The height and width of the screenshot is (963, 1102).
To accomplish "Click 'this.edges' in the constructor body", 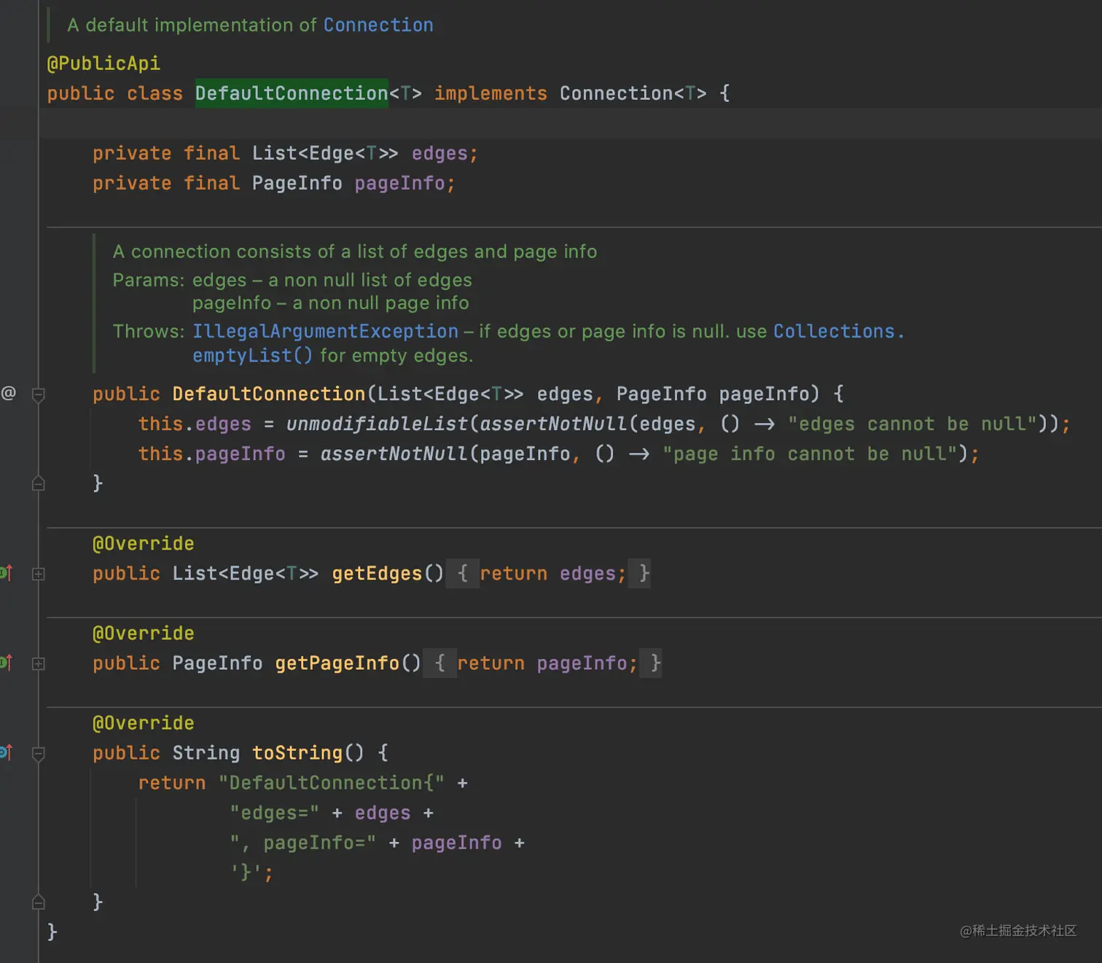I will (x=195, y=424).
